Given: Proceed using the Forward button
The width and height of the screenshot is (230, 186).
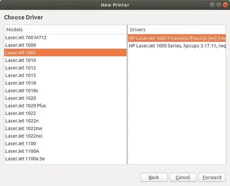Looking at the screenshot, I should (x=212, y=177).
